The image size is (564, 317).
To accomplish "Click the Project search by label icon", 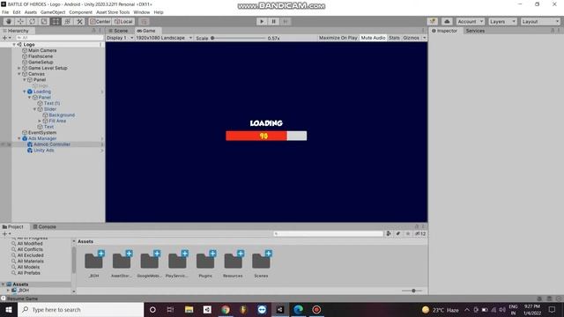I will tap(398, 234).
